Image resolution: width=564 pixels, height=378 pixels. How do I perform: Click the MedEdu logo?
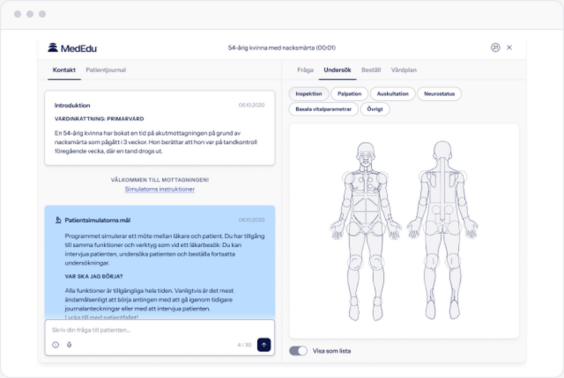pyautogui.click(x=72, y=48)
